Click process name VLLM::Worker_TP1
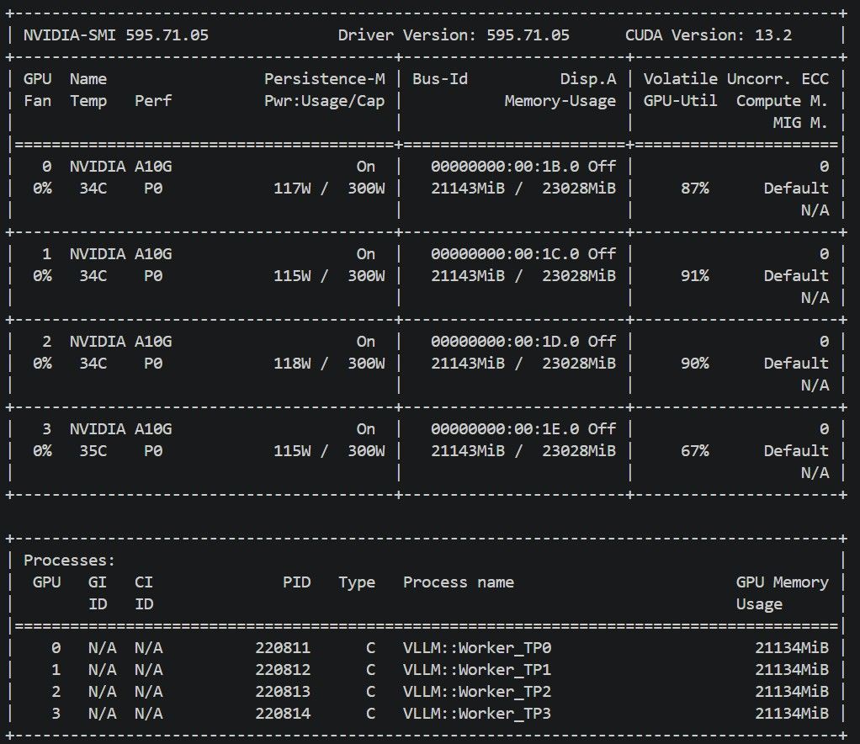Viewport: 860px width, 744px height. pos(477,670)
